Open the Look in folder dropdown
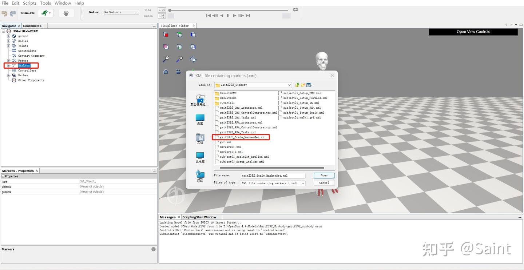Image resolution: width=524 pixels, height=270 pixels. point(289,85)
